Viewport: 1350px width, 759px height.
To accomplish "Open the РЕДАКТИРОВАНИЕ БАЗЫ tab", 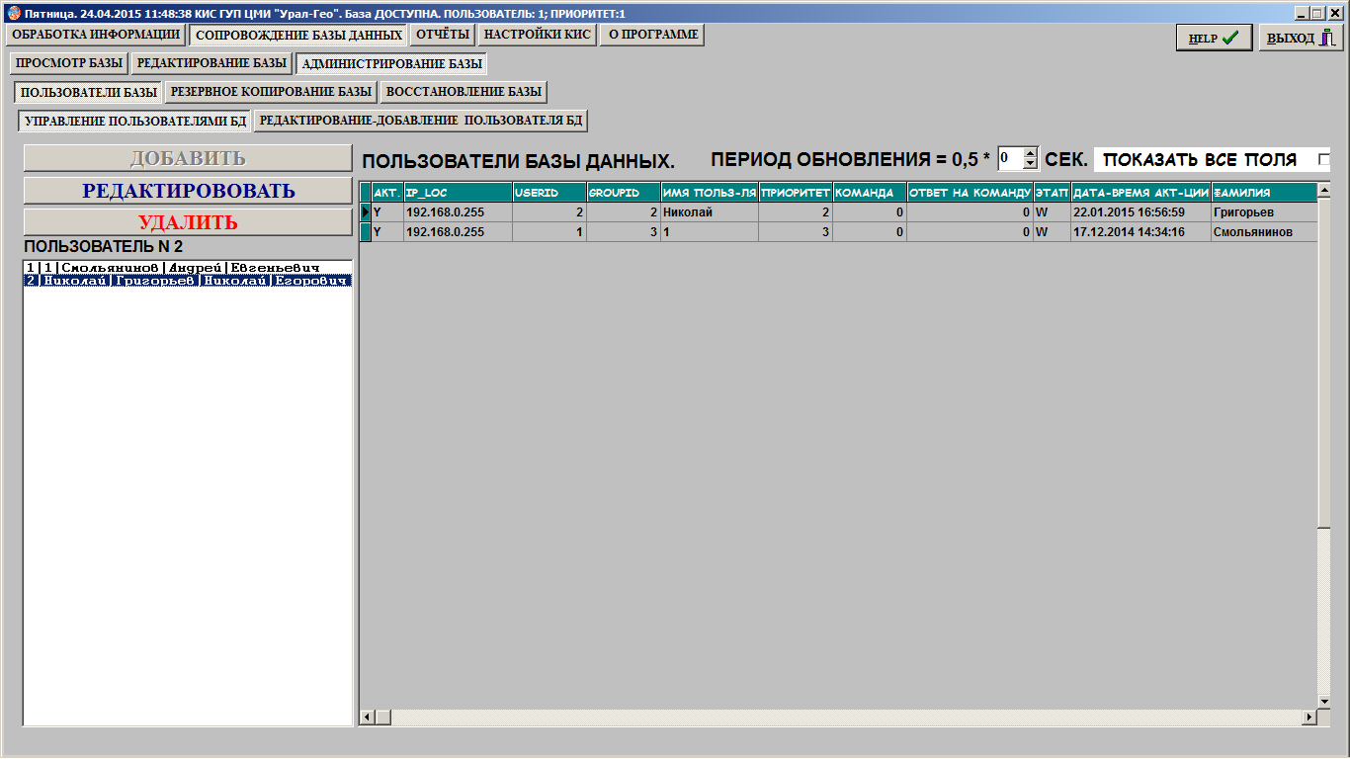I will tap(211, 63).
